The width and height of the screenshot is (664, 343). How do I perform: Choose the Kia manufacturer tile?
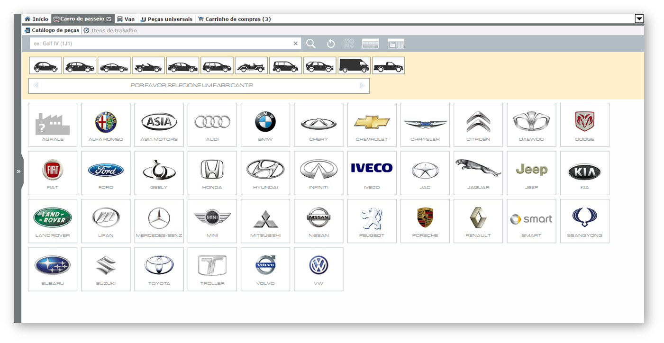[x=584, y=173]
